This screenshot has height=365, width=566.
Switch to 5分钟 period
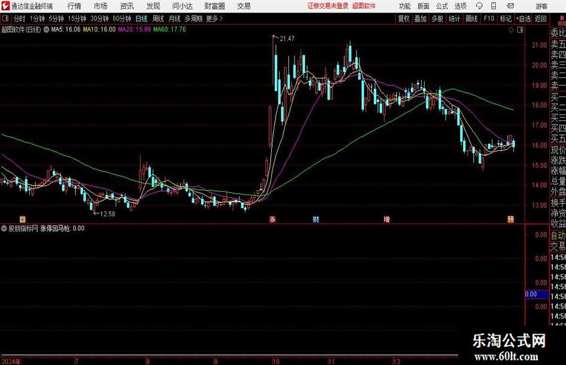[x=56, y=19]
